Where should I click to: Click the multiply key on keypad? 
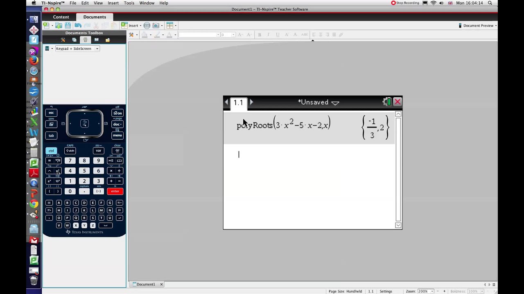111,171
